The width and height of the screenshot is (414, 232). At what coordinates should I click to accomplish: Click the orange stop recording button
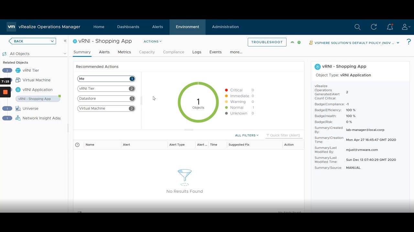click(5, 92)
